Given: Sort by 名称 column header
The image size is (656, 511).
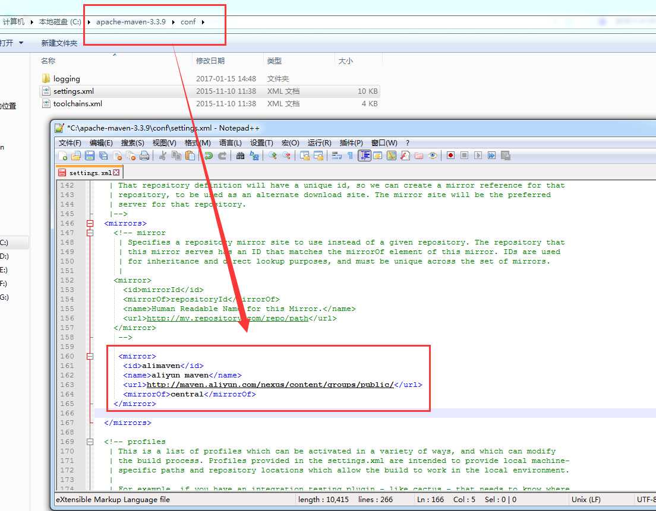Looking at the screenshot, I should [x=48, y=61].
